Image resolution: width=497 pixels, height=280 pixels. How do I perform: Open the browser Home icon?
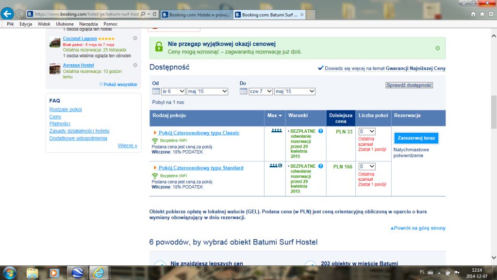(x=473, y=14)
